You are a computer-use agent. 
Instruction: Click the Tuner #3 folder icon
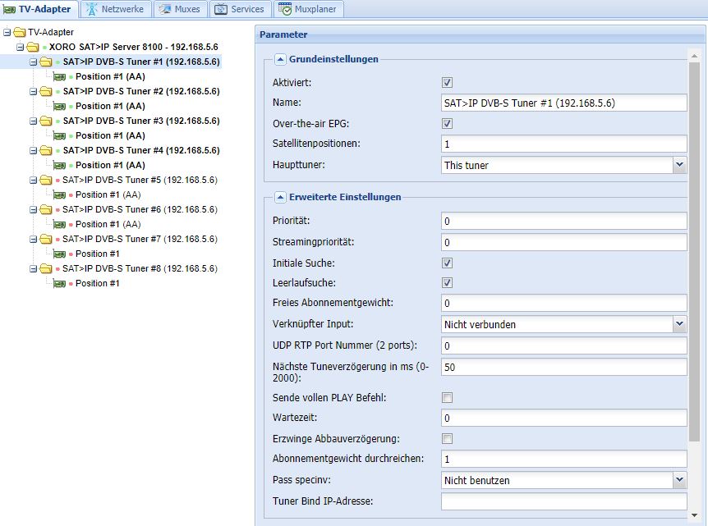coord(46,121)
